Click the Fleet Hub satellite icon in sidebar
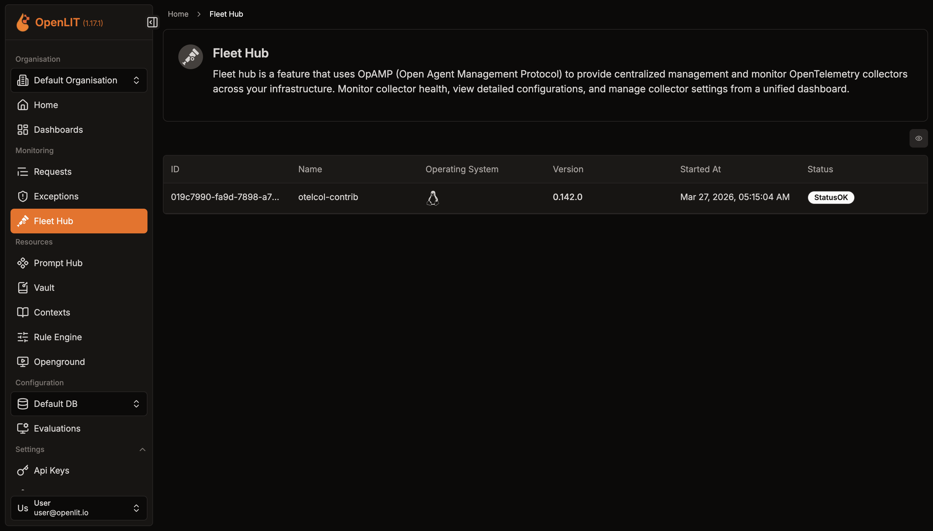This screenshot has height=531, width=933. pyautogui.click(x=23, y=221)
